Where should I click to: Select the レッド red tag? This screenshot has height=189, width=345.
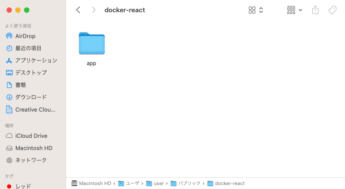click(23, 186)
